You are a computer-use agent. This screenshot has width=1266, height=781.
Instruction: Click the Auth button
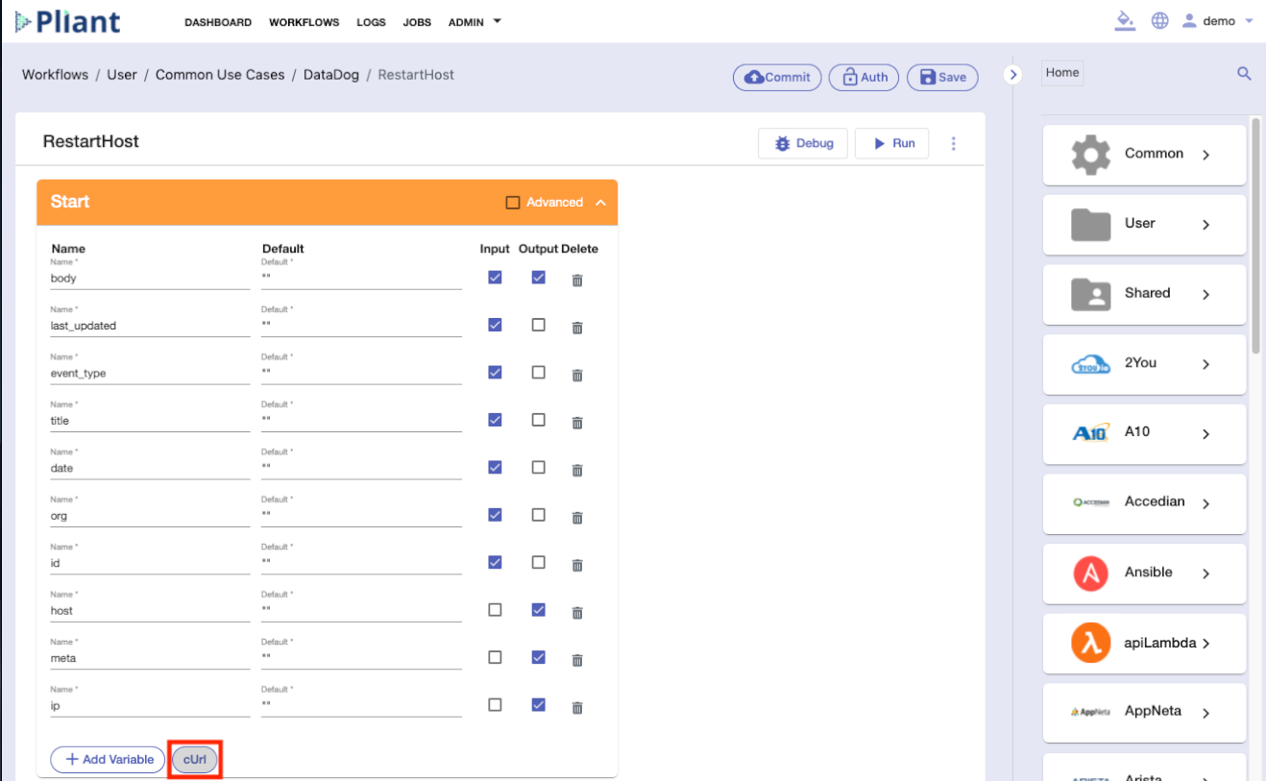click(x=864, y=77)
